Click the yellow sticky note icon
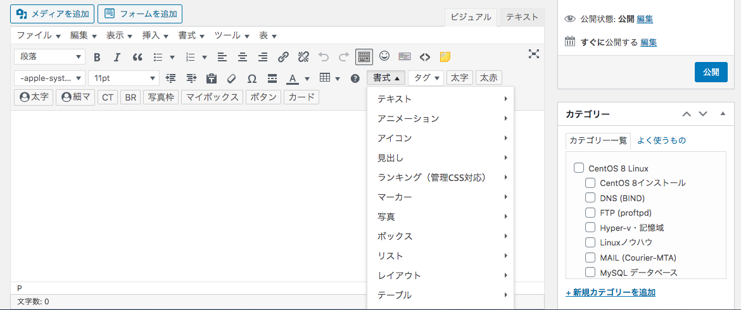This screenshot has width=741, height=310. [x=445, y=57]
